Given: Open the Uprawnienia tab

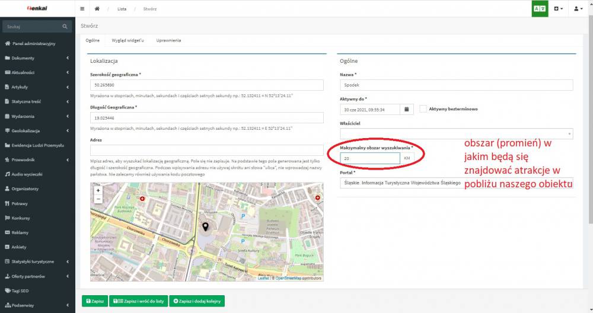Looking at the screenshot, I should tap(168, 40).
